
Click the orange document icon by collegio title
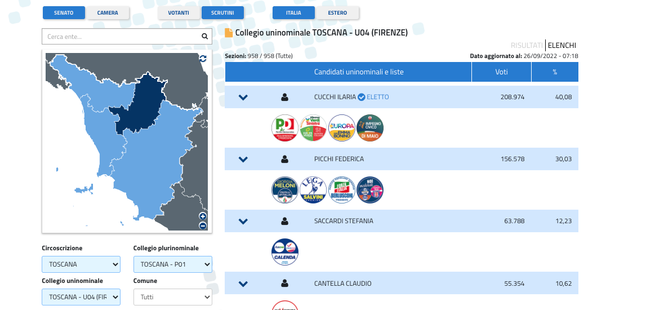[x=229, y=33]
